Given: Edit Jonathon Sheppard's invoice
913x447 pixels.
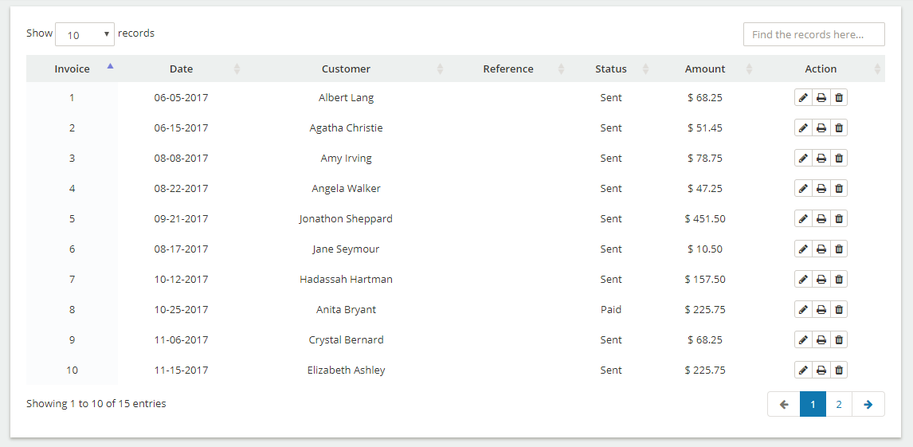Looking at the screenshot, I should click(x=803, y=219).
